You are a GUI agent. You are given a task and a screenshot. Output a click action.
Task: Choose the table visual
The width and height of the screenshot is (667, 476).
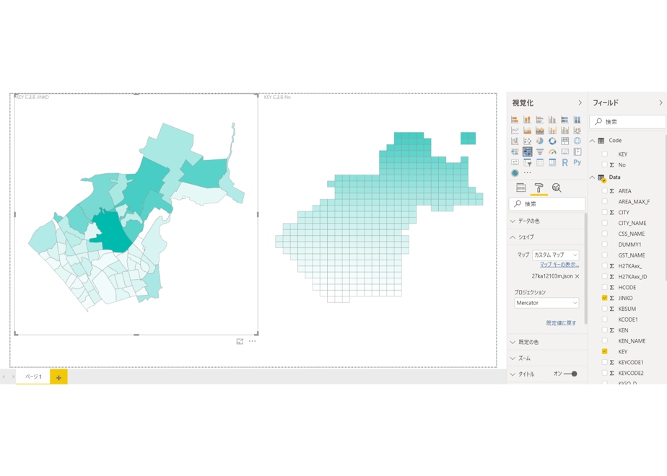coord(540,162)
